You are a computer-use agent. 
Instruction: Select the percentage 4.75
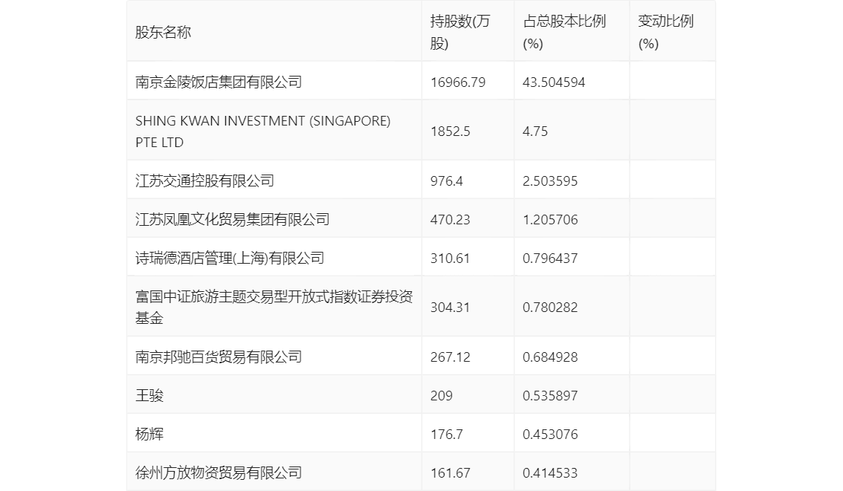535,131
